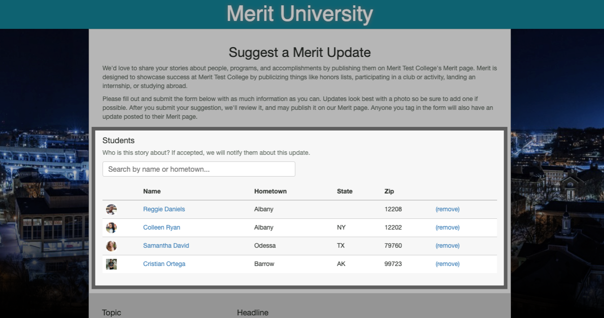
Task: Click the Name column header
Action: tap(152, 192)
